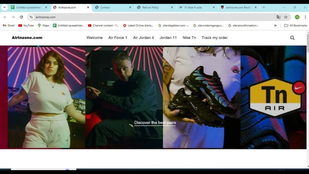Go forward to next page

click(x=13, y=17)
